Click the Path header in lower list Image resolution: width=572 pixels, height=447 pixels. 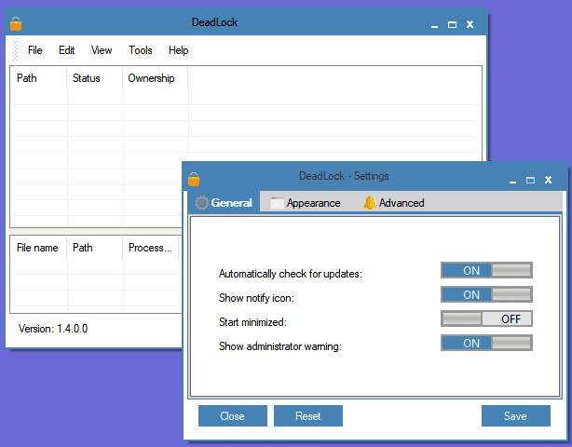click(x=95, y=248)
